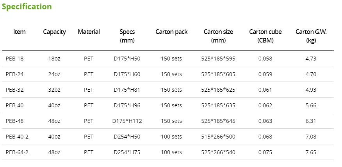Select the Specs (mm) column header
Image resolution: width=342 pixels, height=167 pixels.
(127, 36)
